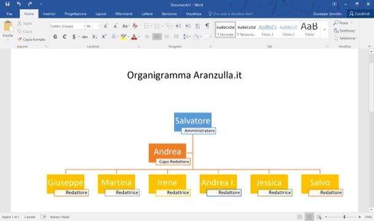The width and height of the screenshot is (374, 221).
Task: Redo the last action
Action: (x=30, y=4)
